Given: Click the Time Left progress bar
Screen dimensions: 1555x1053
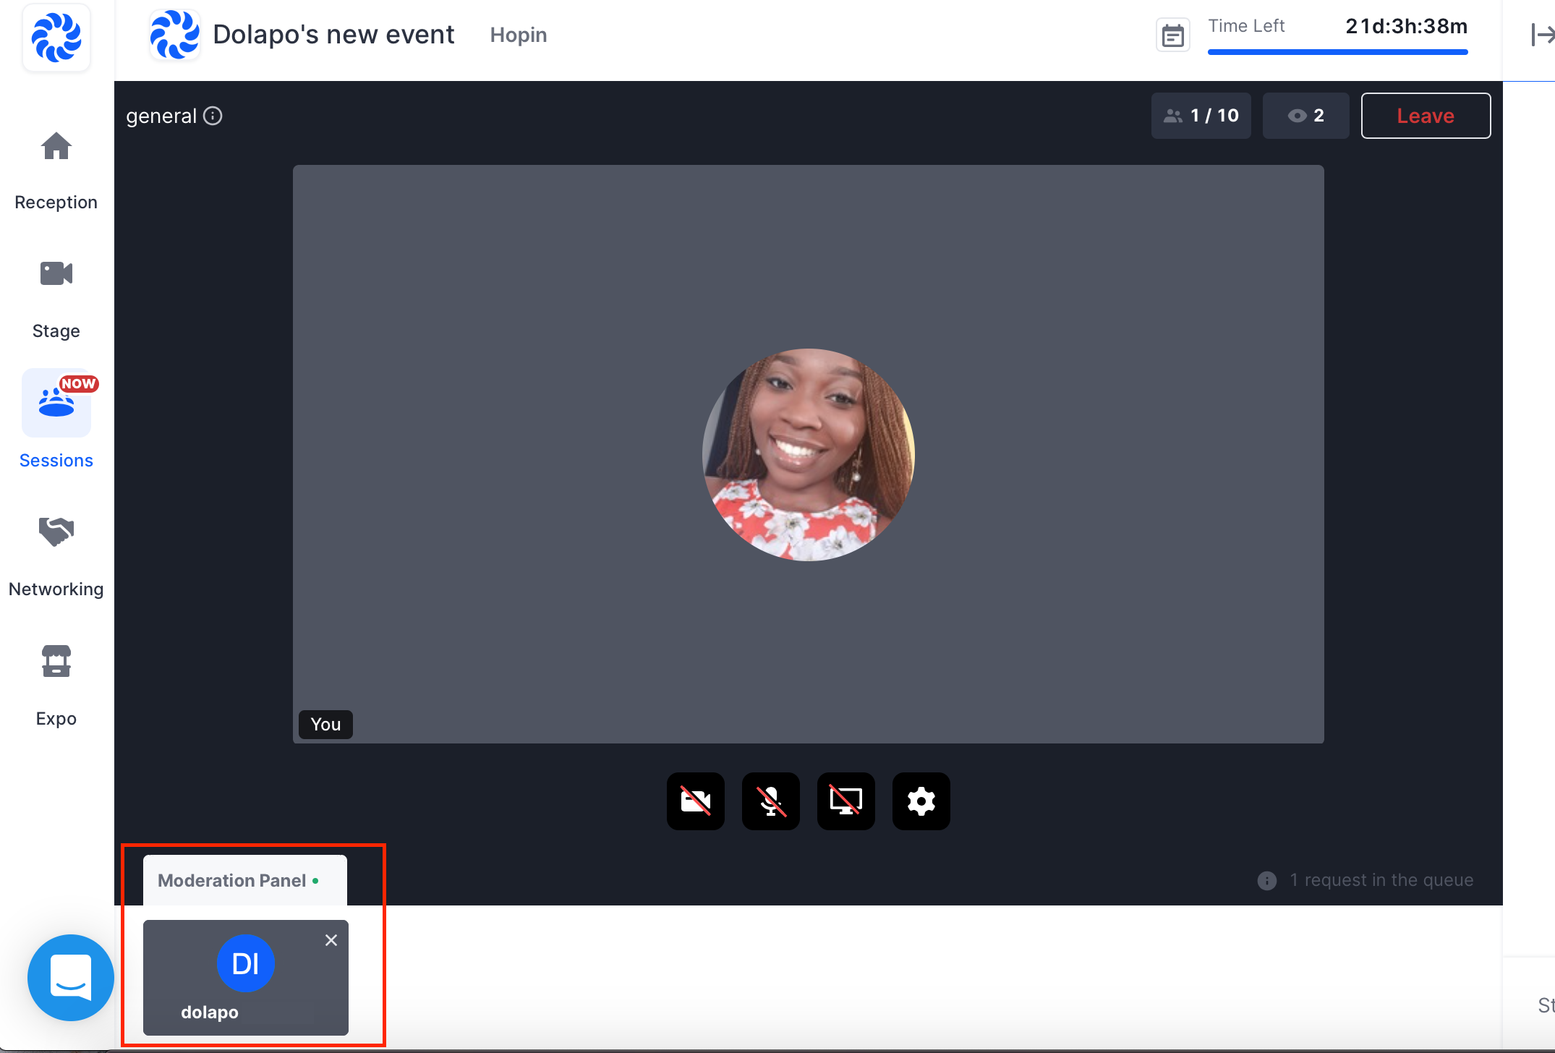Looking at the screenshot, I should pyautogui.click(x=1337, y=52).
